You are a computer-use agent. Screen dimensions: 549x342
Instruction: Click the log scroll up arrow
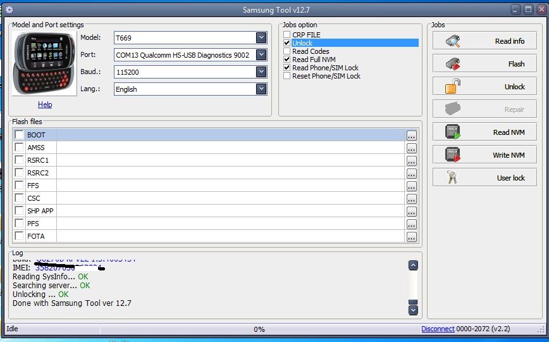tap(413, 265)
